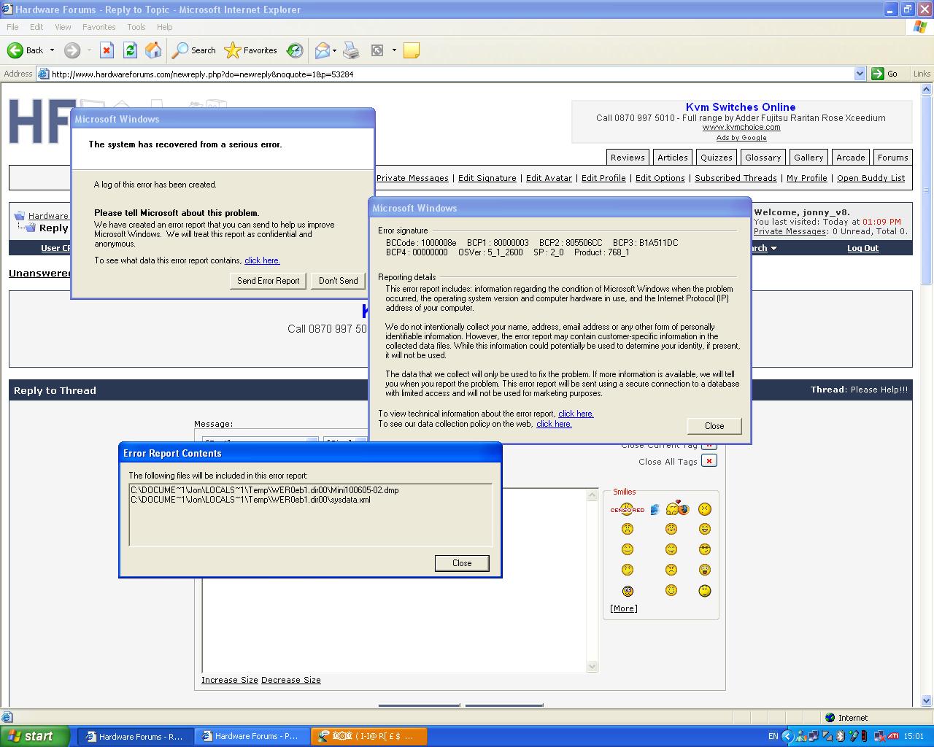Switch to the Reviews tab

pos(628,158)
